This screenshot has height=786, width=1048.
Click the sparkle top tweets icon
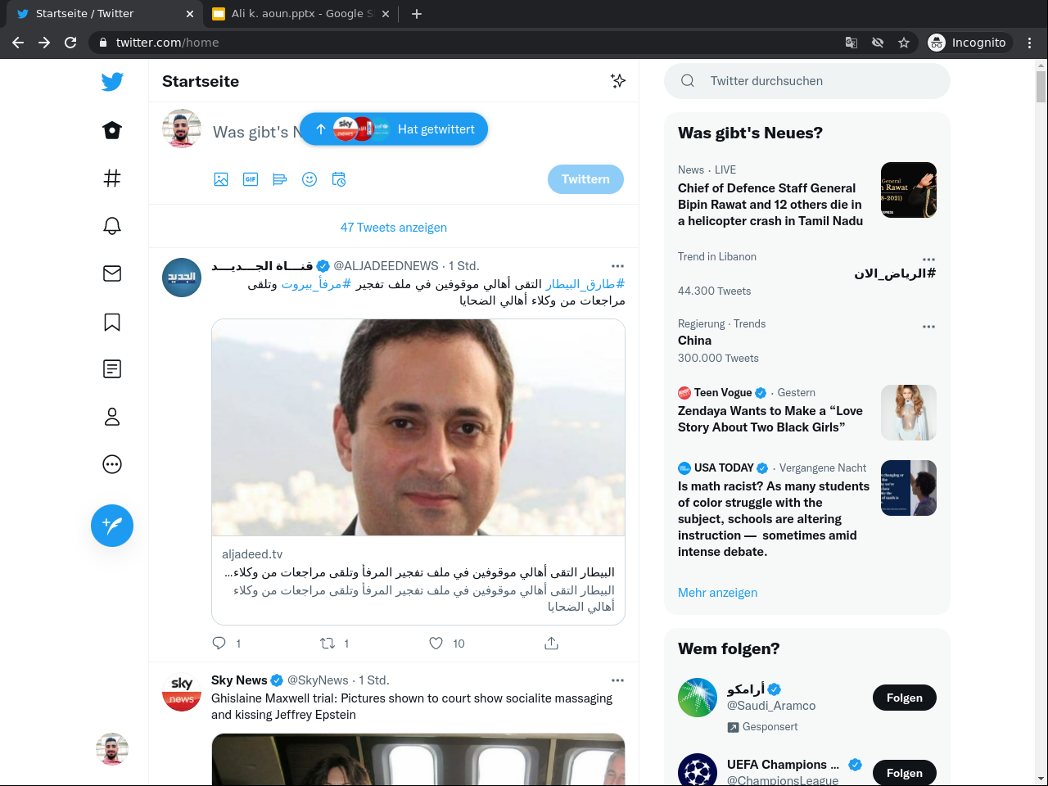click(x=618, y=80)
